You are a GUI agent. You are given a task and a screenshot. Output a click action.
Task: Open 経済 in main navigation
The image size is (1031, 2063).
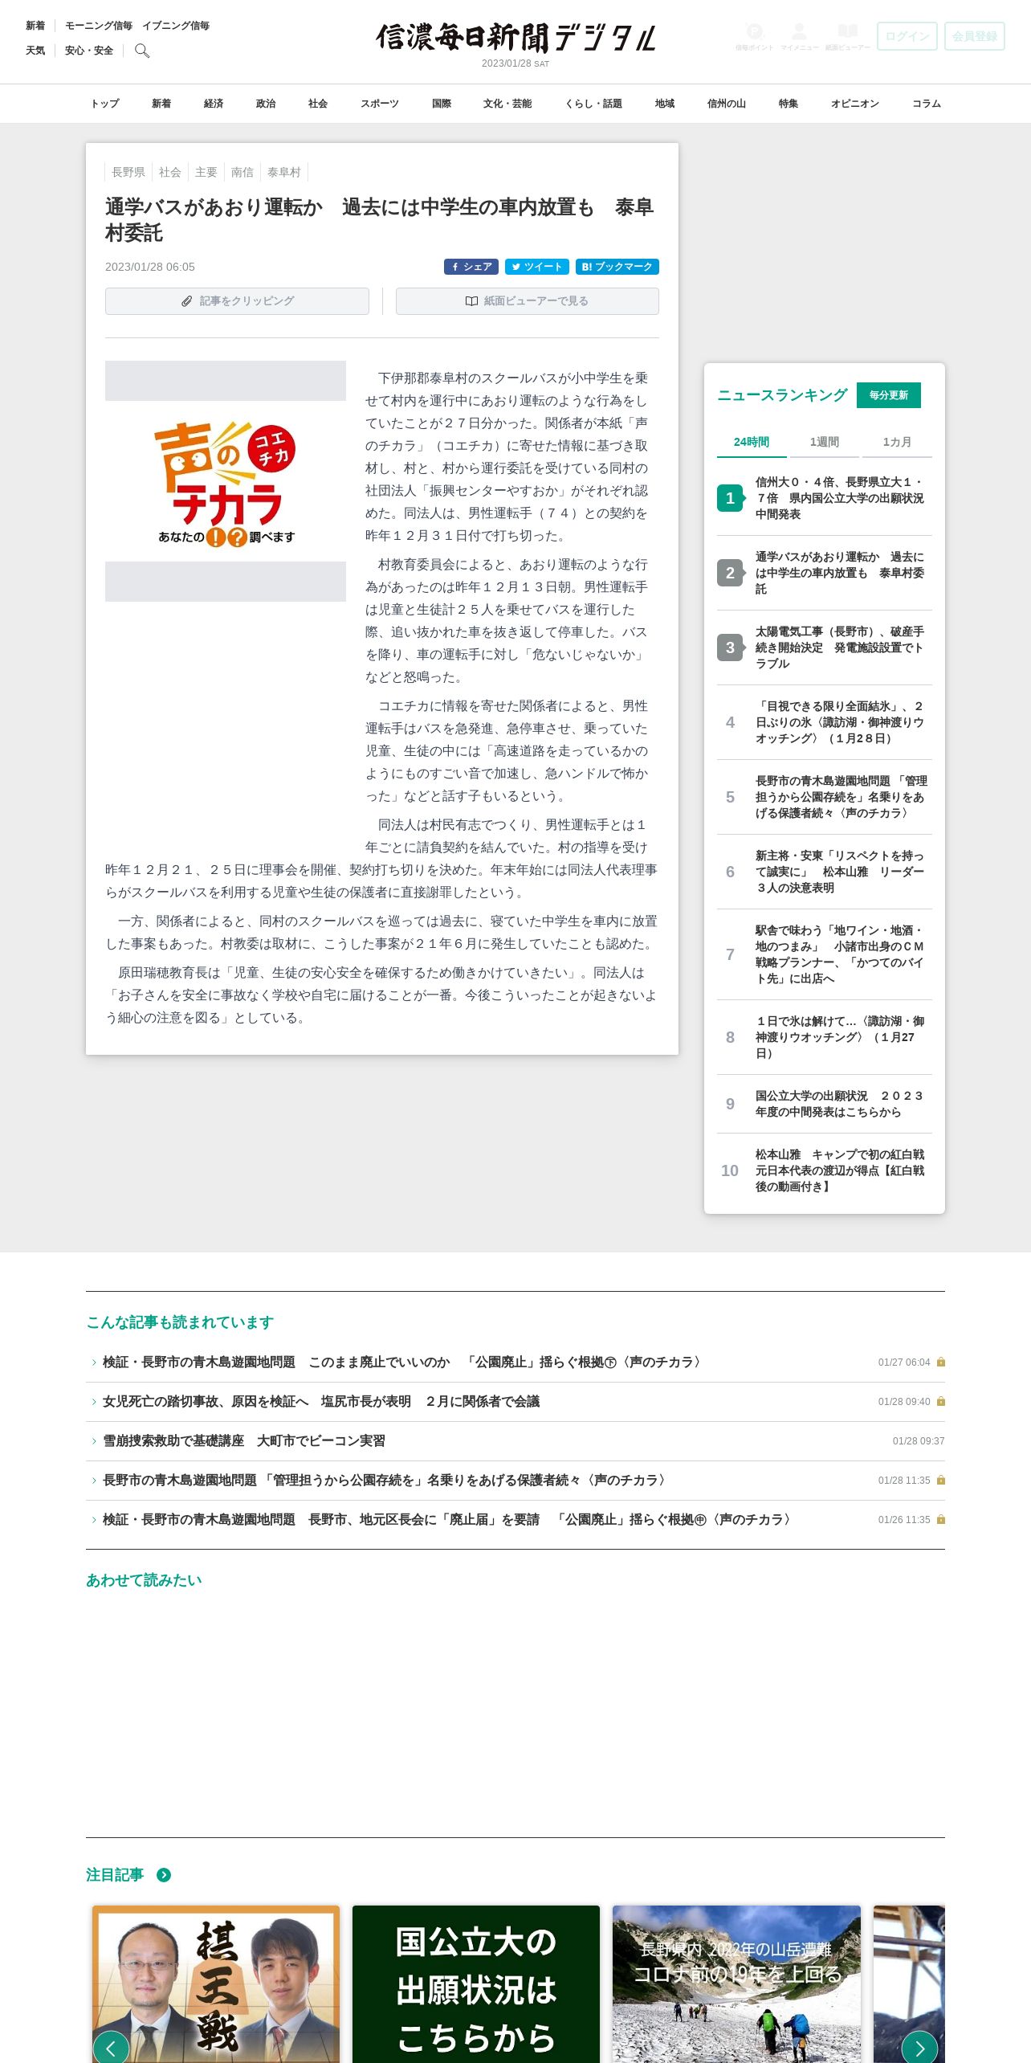(x=214, y=104)
